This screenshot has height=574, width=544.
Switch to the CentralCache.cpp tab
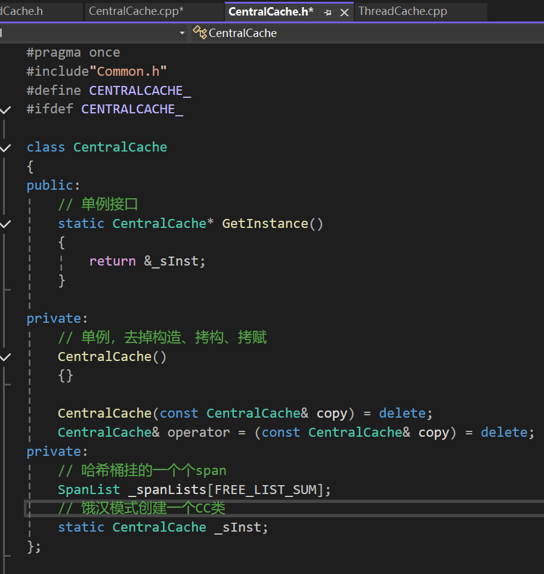136,11
